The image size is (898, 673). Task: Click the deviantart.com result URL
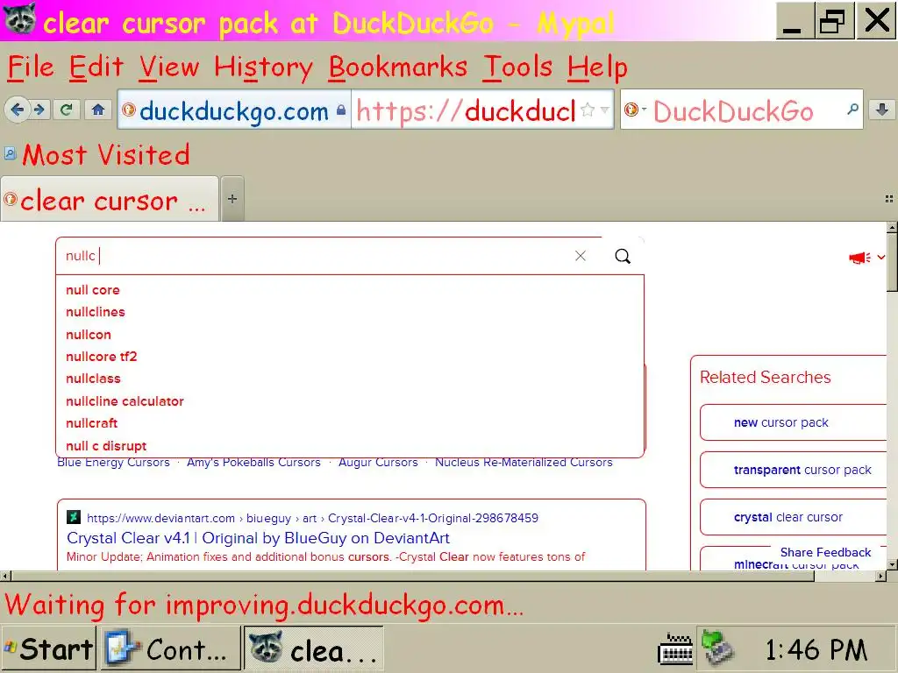click(x=313, y=518)
